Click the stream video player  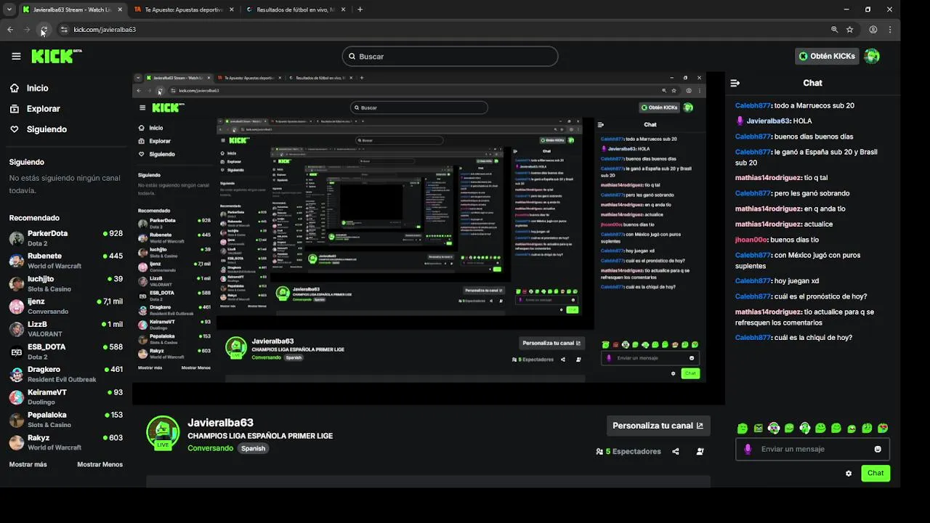[429, 238]
